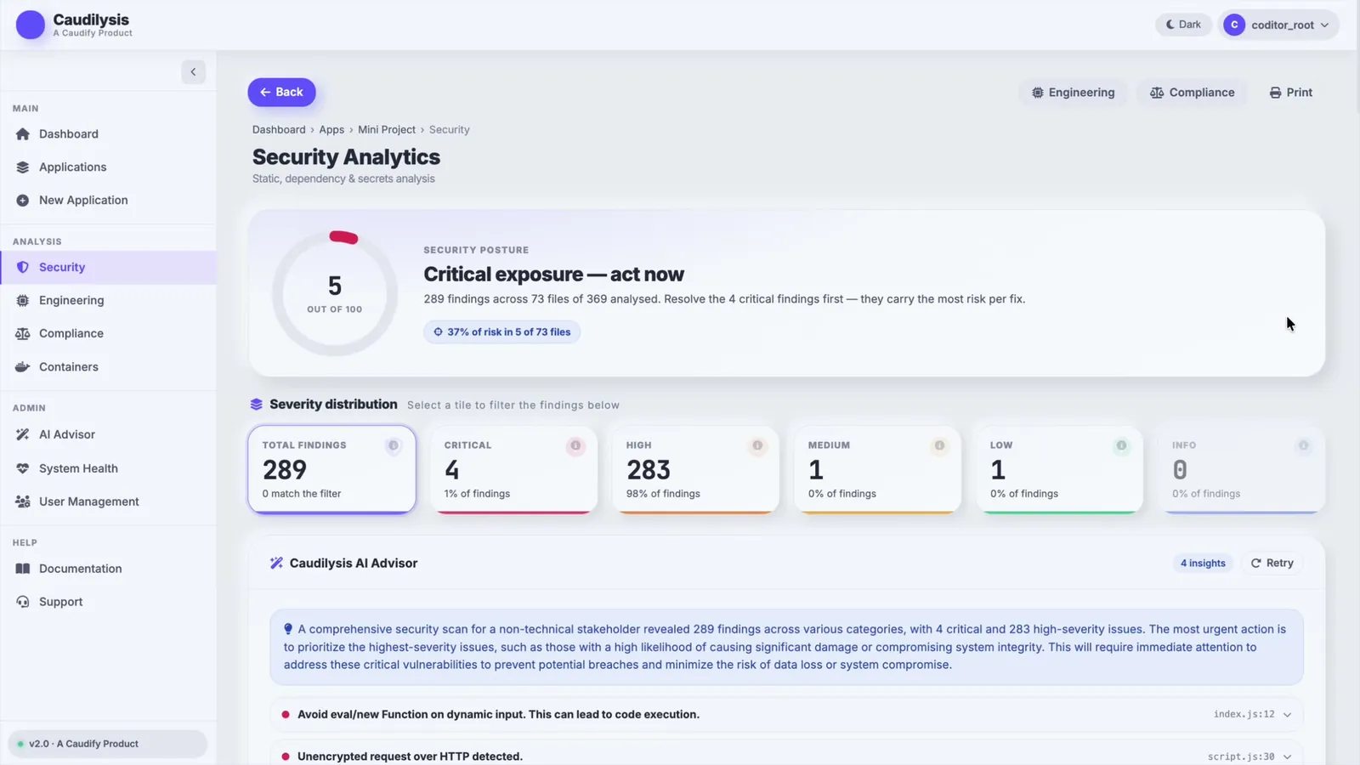The image size is (1360, 765).
Task: Filter findings by the Critical tile
Action: [513, 469]
